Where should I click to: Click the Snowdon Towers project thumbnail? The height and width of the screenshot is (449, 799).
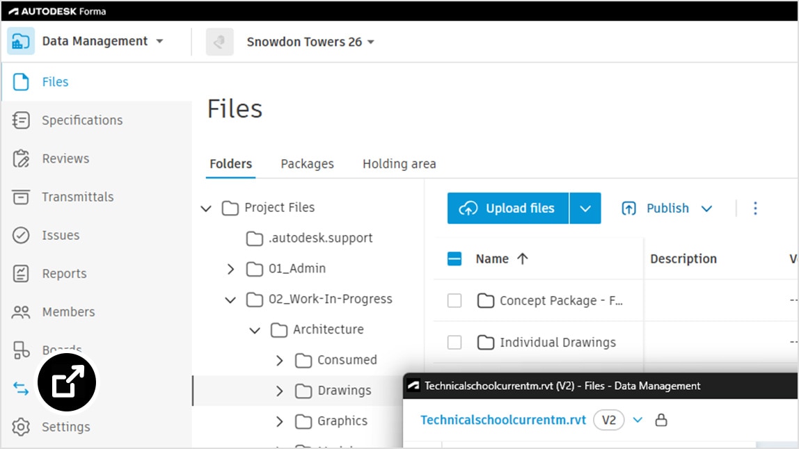[220, 42]
